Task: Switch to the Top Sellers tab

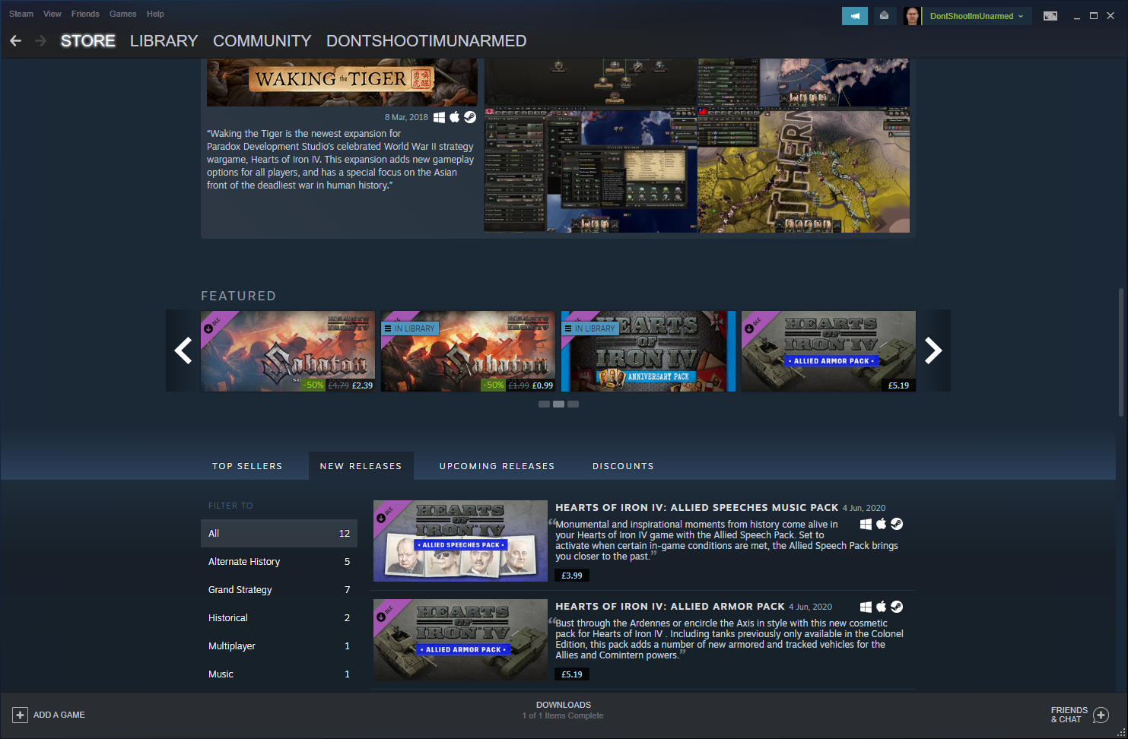Action: point(247,466)
